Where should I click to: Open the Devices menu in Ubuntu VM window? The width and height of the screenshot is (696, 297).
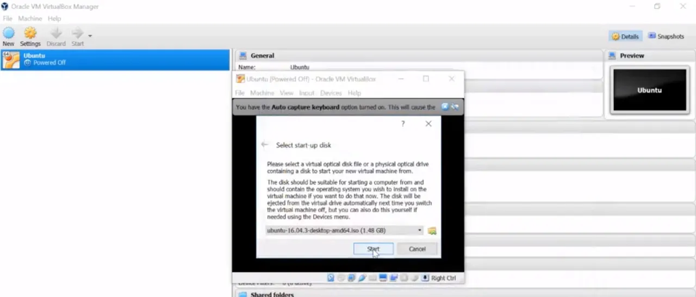tap(331, 93)
